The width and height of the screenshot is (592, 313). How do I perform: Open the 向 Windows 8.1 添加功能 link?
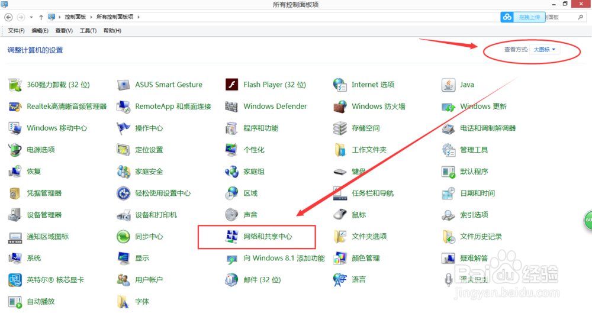tap(284, 258)
